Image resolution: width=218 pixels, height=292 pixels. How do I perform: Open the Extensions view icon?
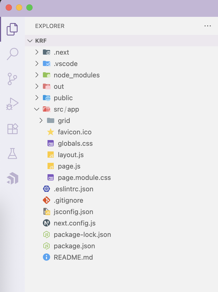12,129
